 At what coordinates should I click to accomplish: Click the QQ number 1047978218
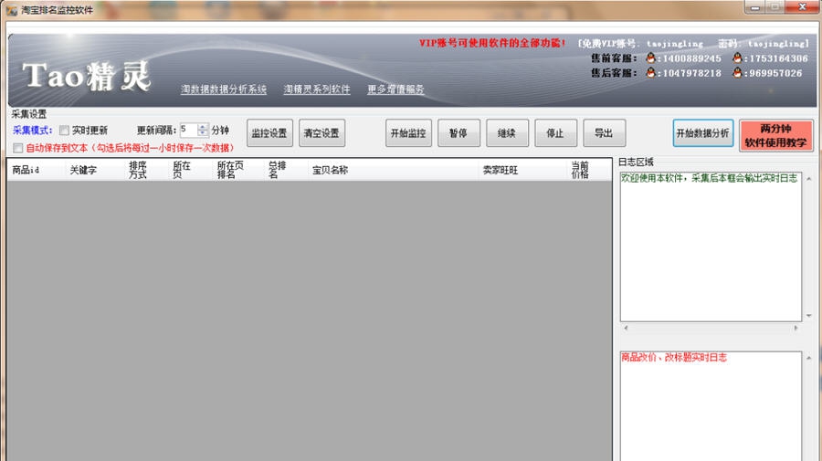click(692, 73)
